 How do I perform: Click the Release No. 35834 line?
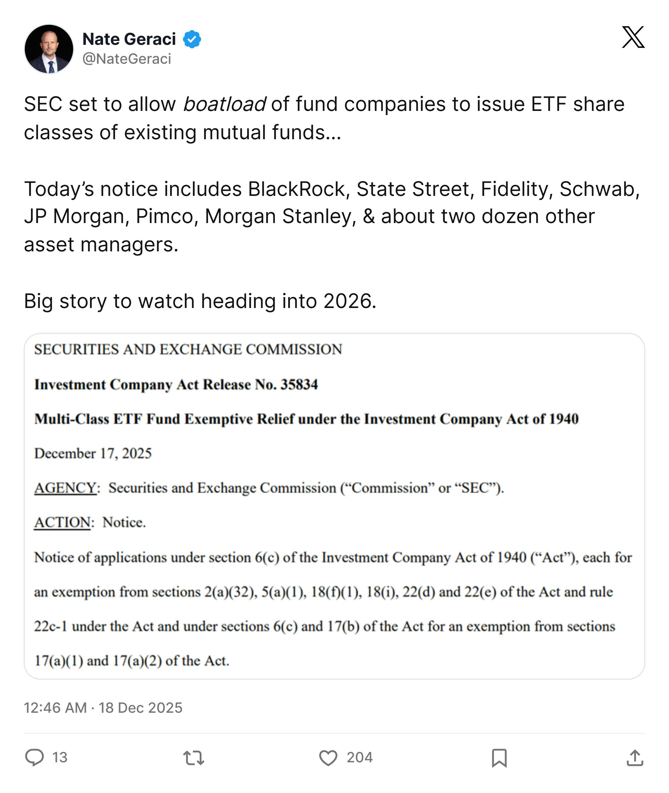pos(176,385)
